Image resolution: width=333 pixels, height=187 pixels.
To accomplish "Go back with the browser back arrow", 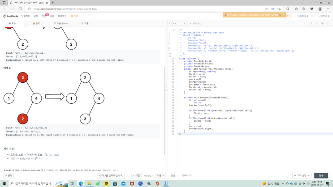I will (5, 8).
